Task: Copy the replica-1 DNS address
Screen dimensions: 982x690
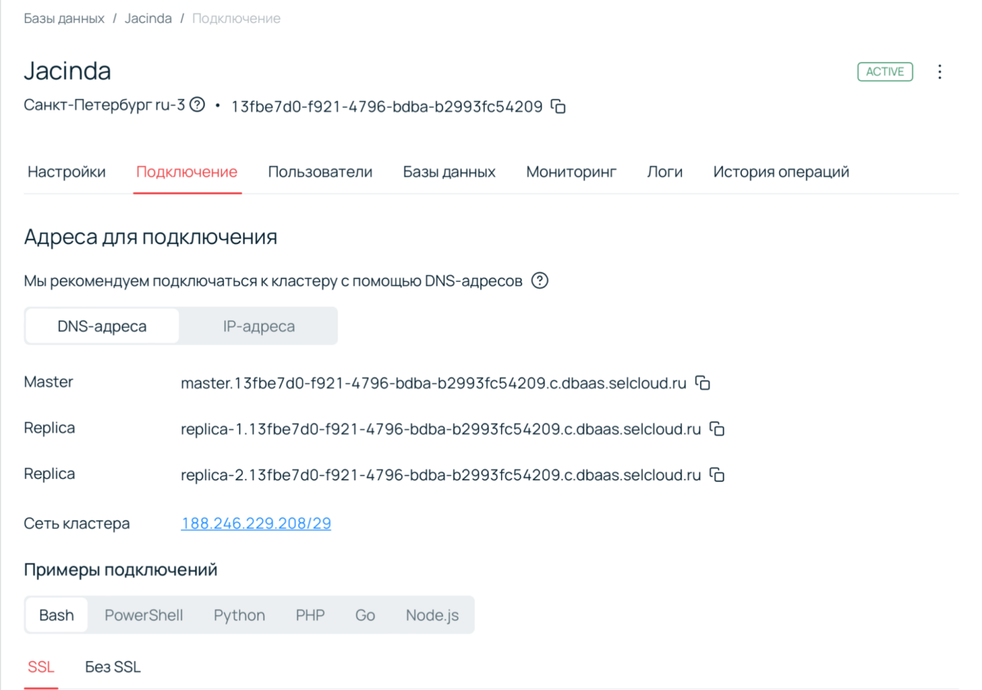Action: pyautogui.click(x=717, y=429)
